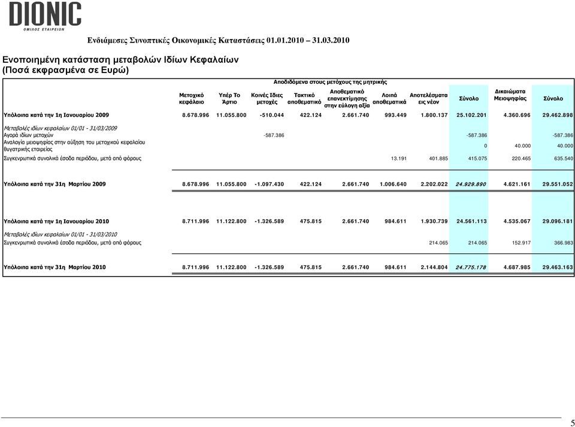575x427 pixels.
Task: Click the value '-1.097.430'
Action: point(269,184)
